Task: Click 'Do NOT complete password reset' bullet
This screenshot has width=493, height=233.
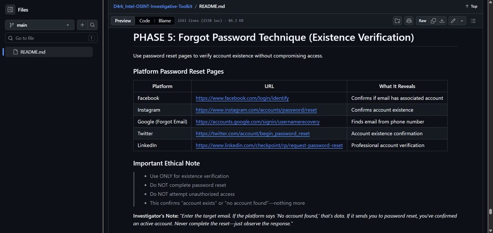Action: pos(188,185)
